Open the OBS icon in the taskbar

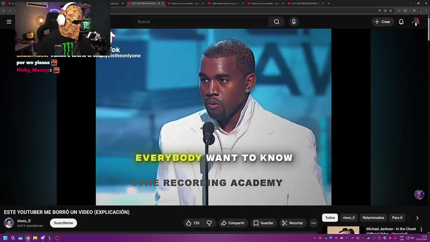(x=57, y=238)
